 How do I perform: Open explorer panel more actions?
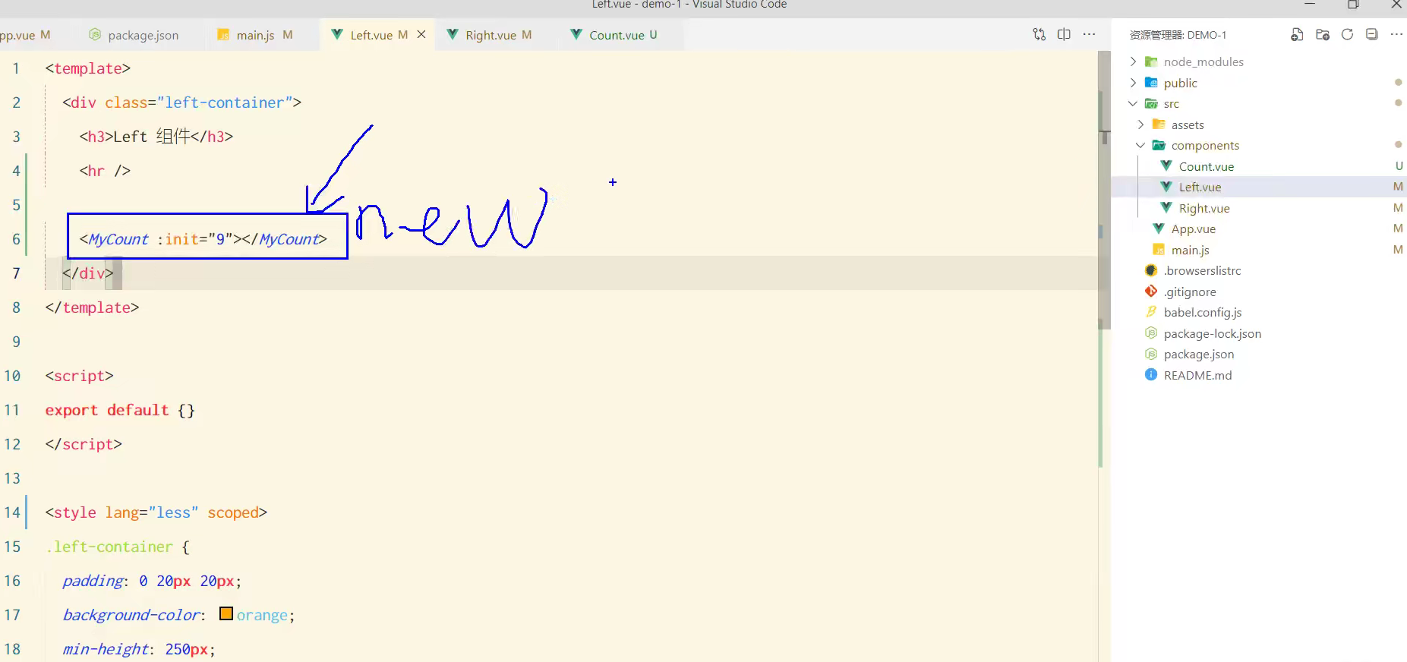(1396, 34)
